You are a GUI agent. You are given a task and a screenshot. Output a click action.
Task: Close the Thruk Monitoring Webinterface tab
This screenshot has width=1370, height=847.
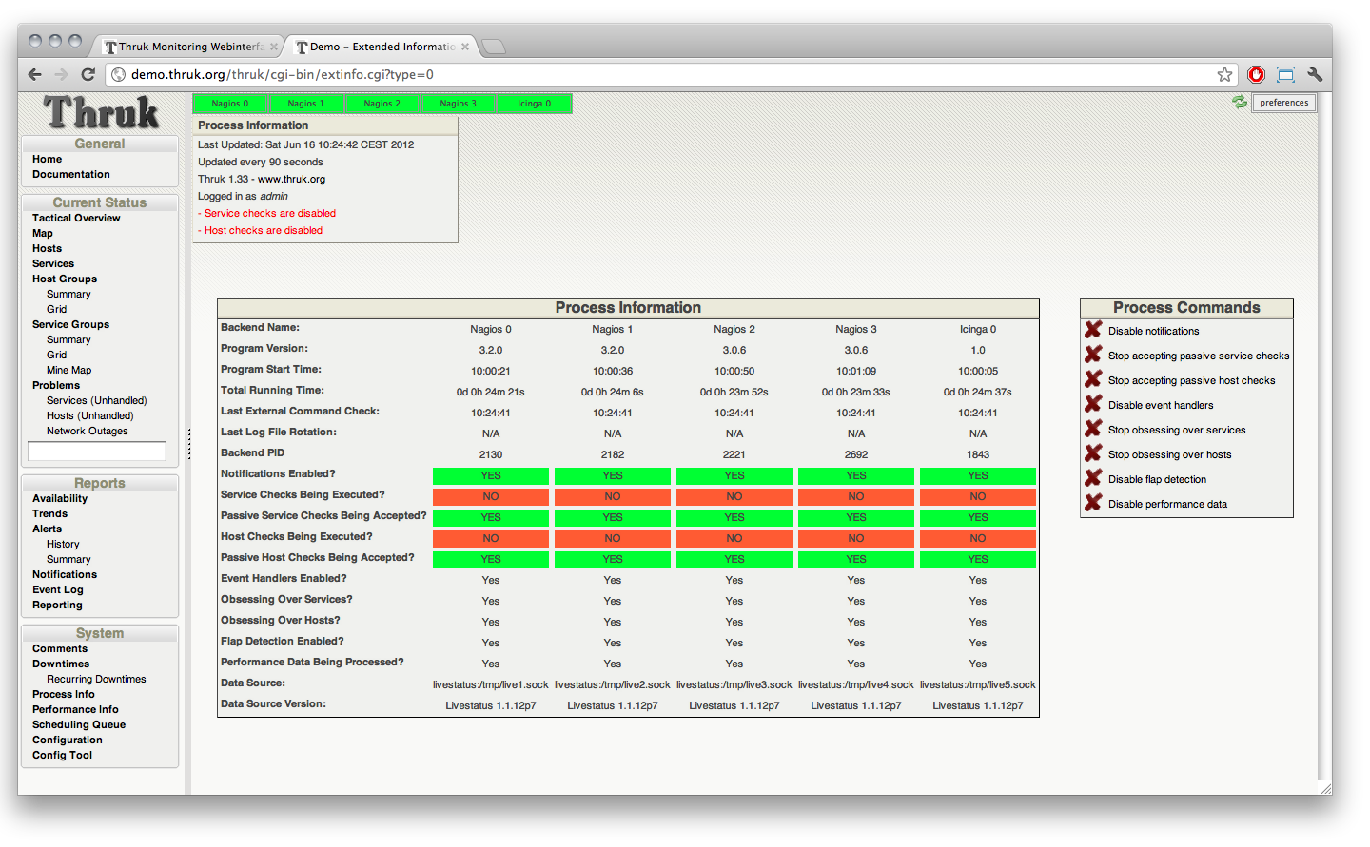tap(274, 47)
